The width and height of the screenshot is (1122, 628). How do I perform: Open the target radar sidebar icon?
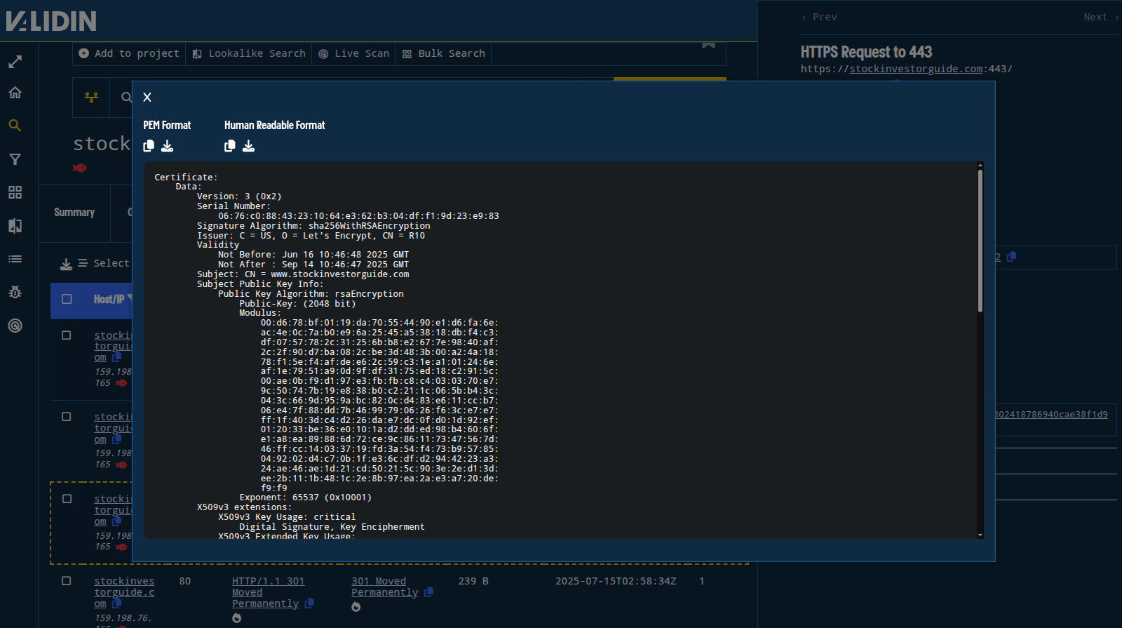[x=15, y=326]
